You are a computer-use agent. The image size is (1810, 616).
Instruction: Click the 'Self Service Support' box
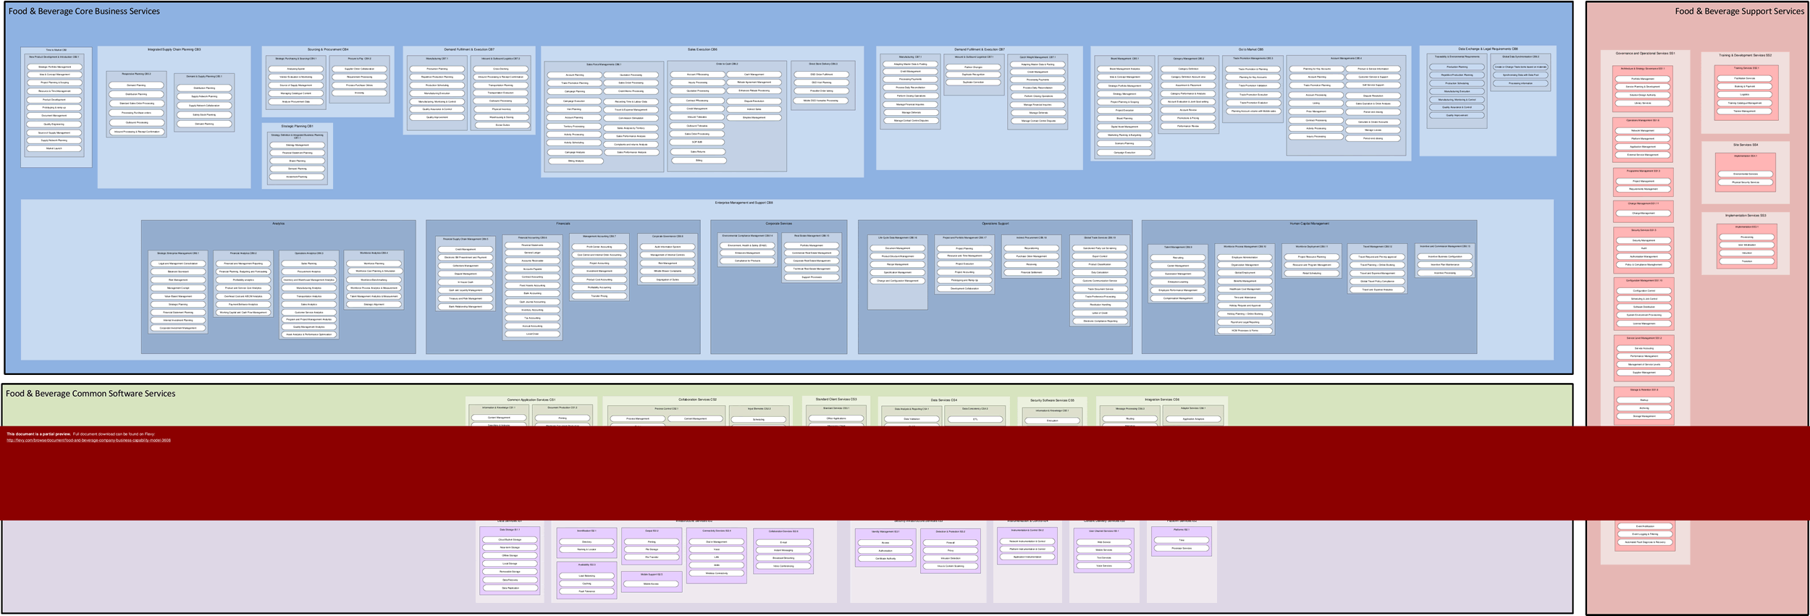1373,85
